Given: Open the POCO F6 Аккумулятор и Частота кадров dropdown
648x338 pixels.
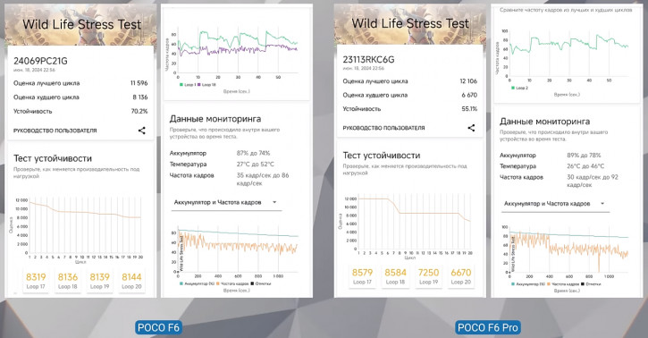Looking at the screenshot, I should click(226, 203).
